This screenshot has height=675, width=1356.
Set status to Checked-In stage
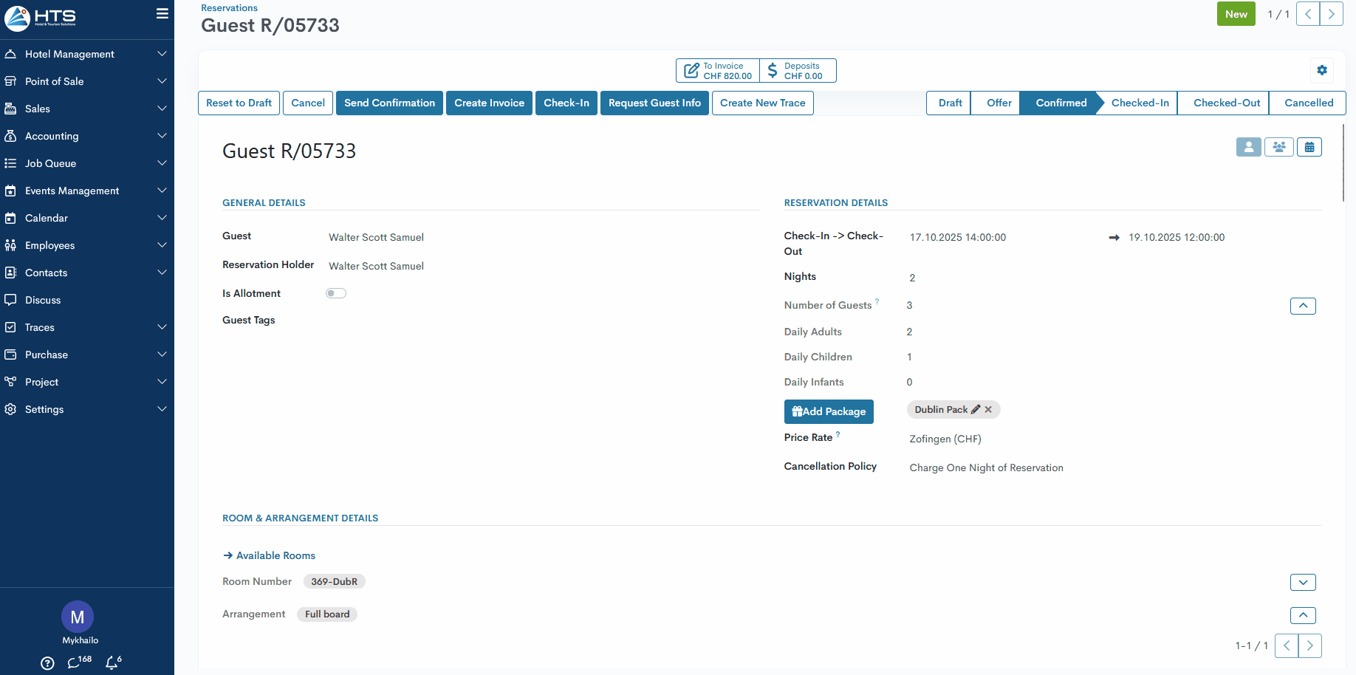1139,103
